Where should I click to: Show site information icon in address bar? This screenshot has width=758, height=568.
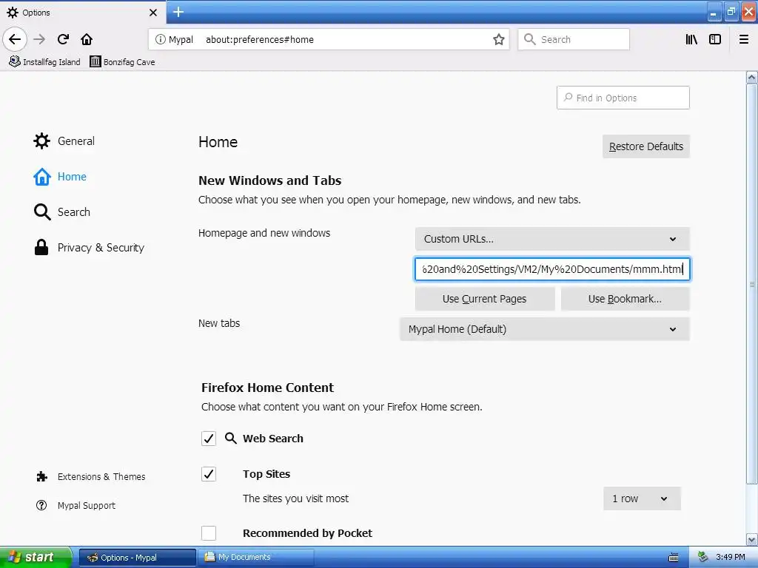(160, 39)
